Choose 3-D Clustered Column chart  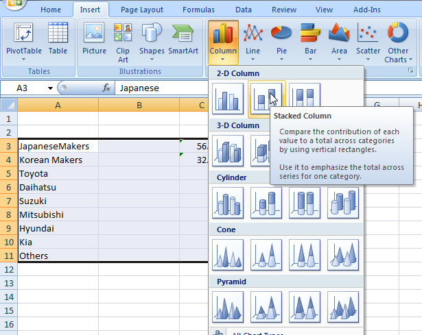click(x=228, y=151)
